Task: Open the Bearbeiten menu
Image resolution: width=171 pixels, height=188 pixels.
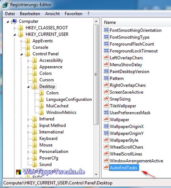Action: coord(30,14)
